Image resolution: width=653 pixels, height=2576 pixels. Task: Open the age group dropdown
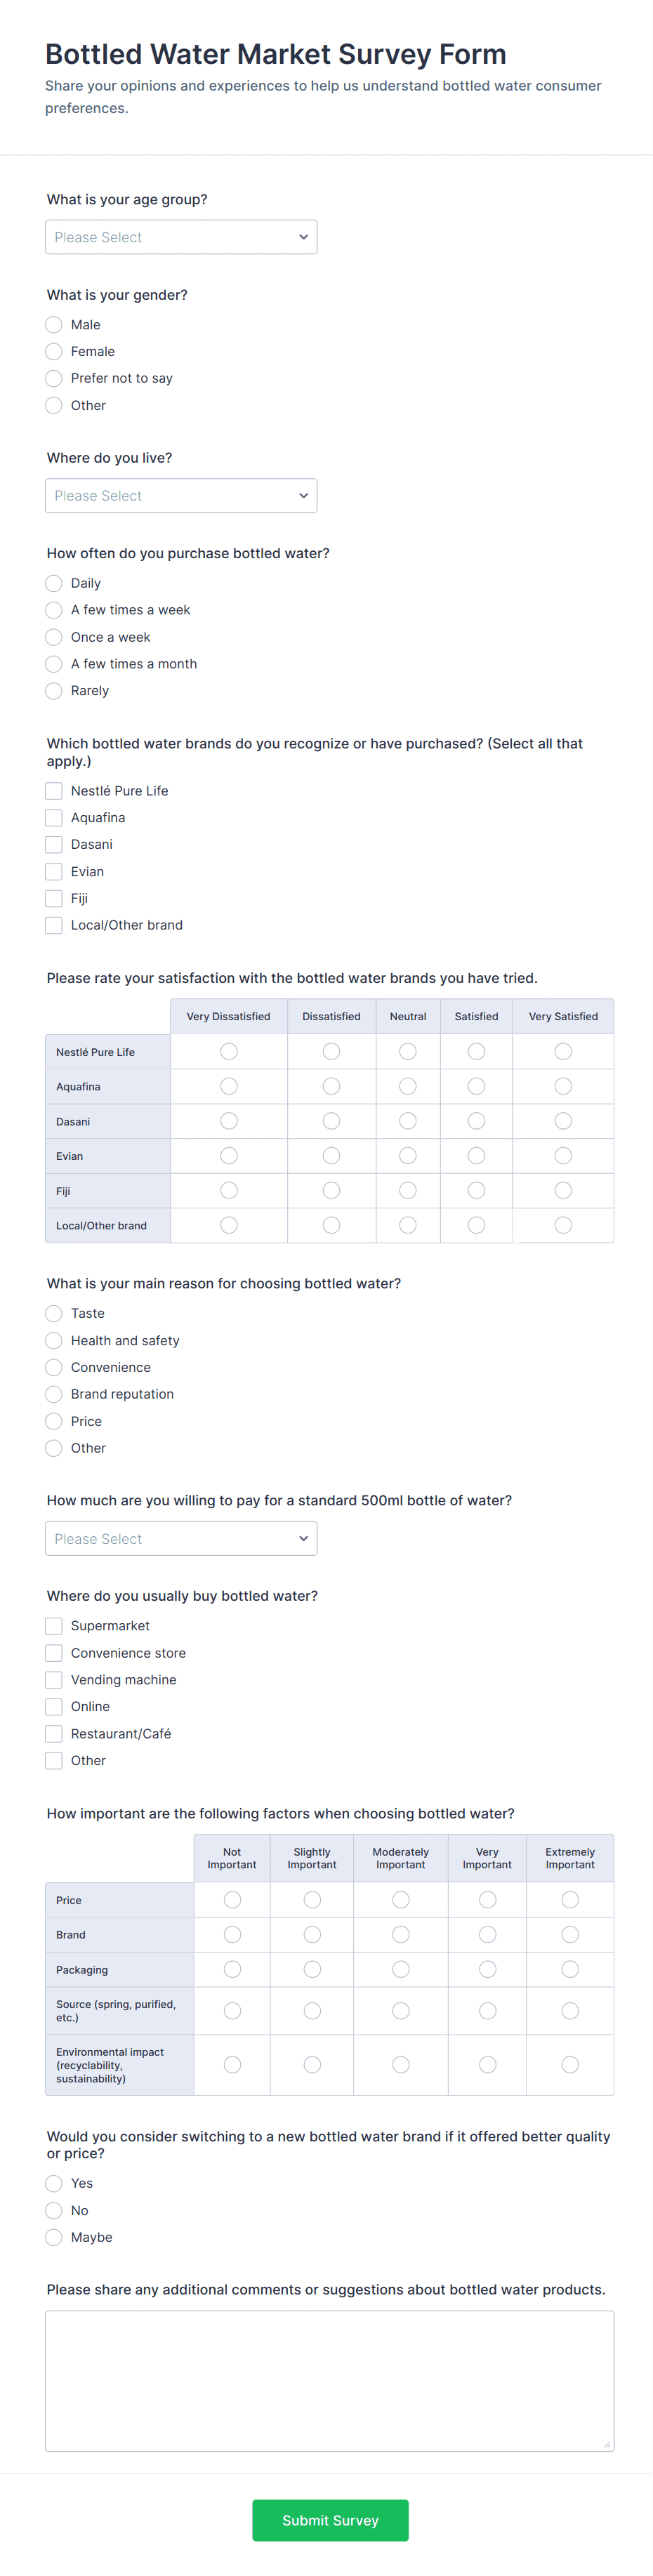pyautogui.click(x=181, y=237)
